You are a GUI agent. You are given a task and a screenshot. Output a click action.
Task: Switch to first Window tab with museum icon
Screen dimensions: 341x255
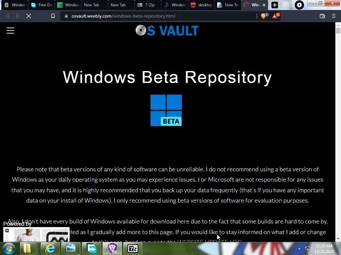tap(15, 5)
